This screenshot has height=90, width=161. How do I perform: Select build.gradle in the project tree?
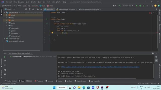point(15,28)
